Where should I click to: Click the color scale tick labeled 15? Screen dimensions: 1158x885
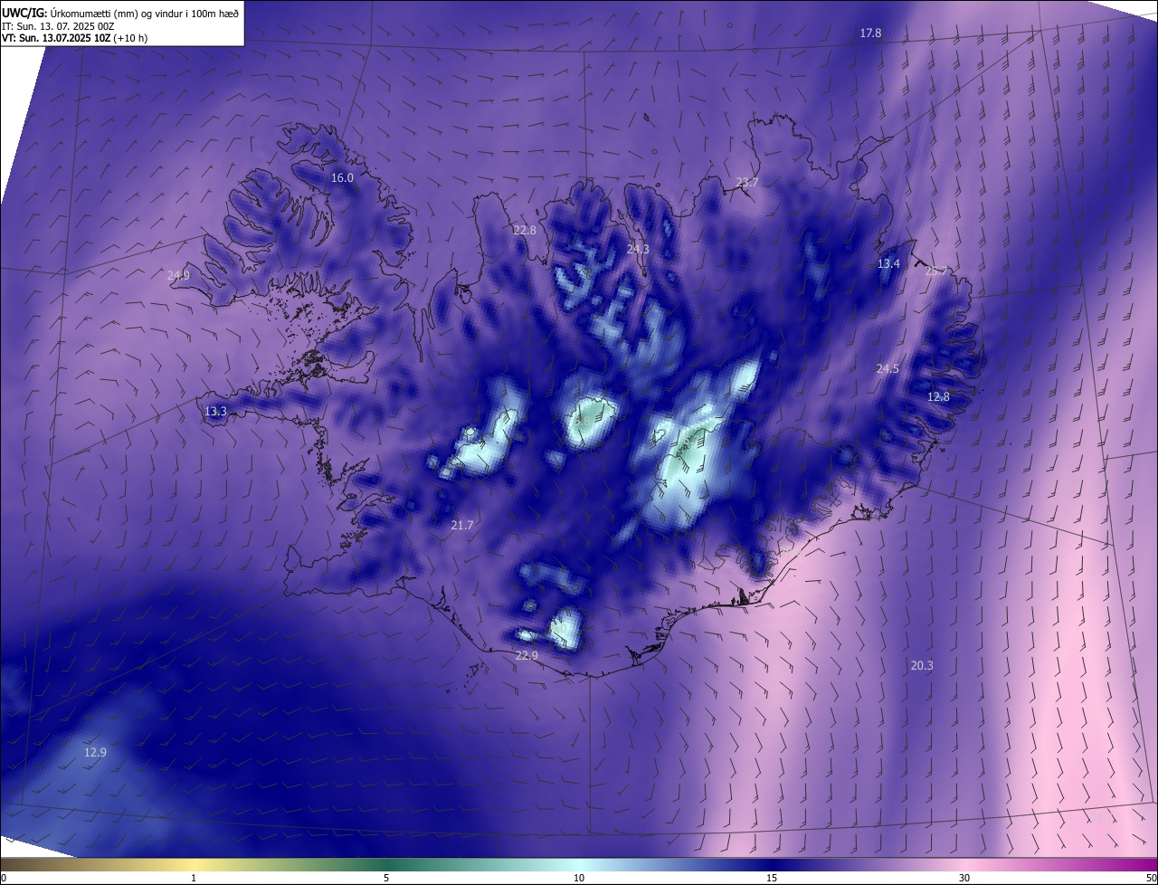772,878
